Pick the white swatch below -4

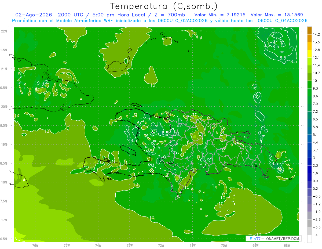[309, 239]
